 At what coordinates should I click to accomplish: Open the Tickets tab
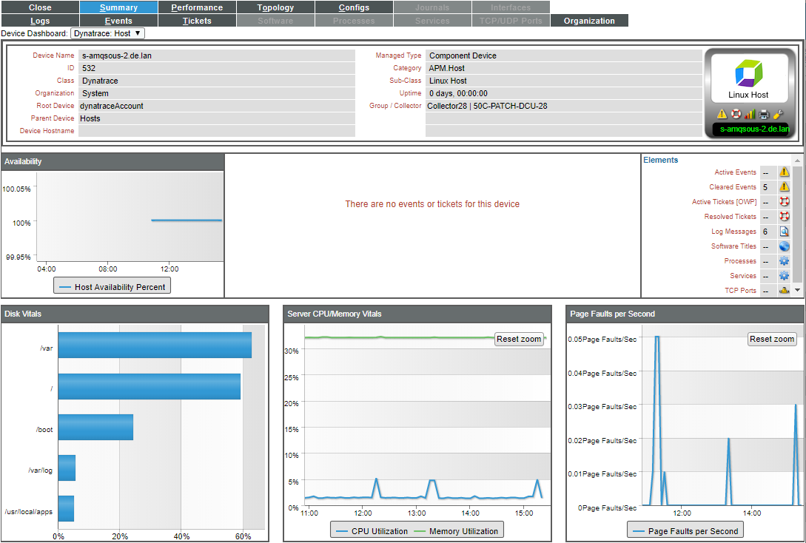[197, 21]
